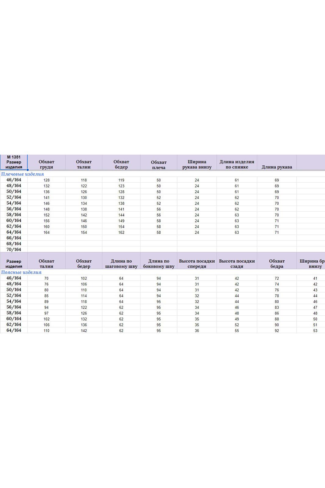
Task: Click the hip value 162 cell
Action: [121, 232]
